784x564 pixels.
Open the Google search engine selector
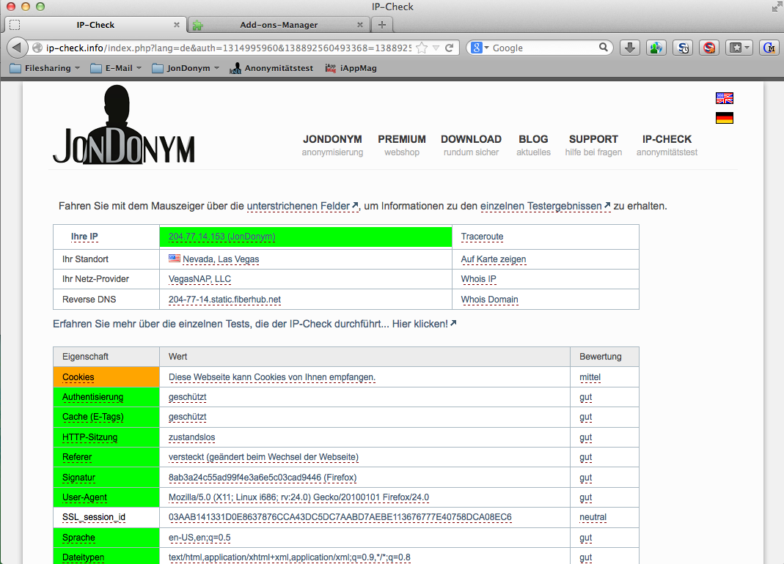tap(480, 48)
